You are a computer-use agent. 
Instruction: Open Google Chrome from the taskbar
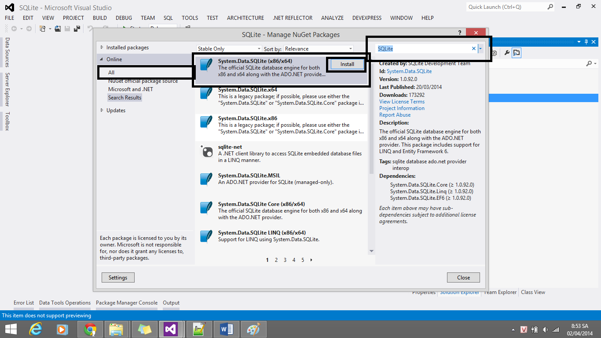click(x=90, y=329)
